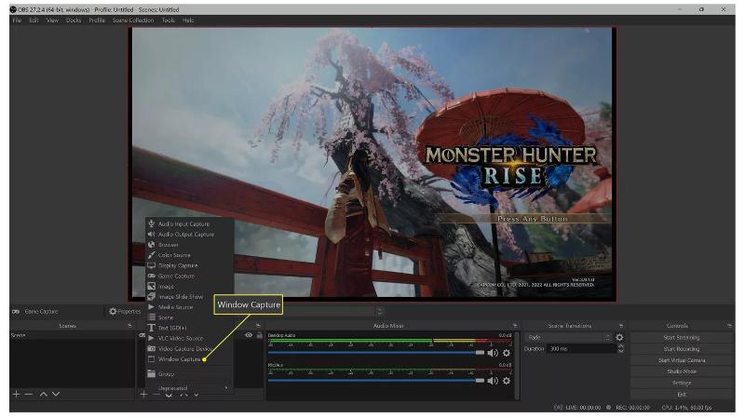Click the Exit button in Controls
This screenshot has width=745, height=418.
click(682, 394)
